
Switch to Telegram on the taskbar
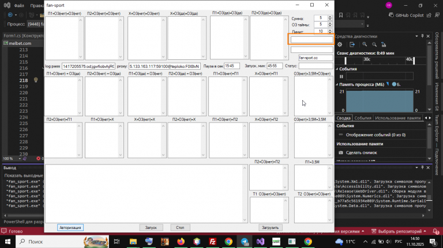coord(245,242)
